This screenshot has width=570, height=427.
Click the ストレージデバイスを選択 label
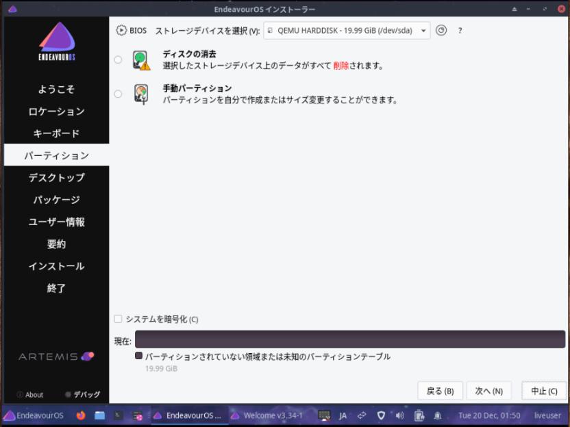pyautogui.click(x=208, y=31)
